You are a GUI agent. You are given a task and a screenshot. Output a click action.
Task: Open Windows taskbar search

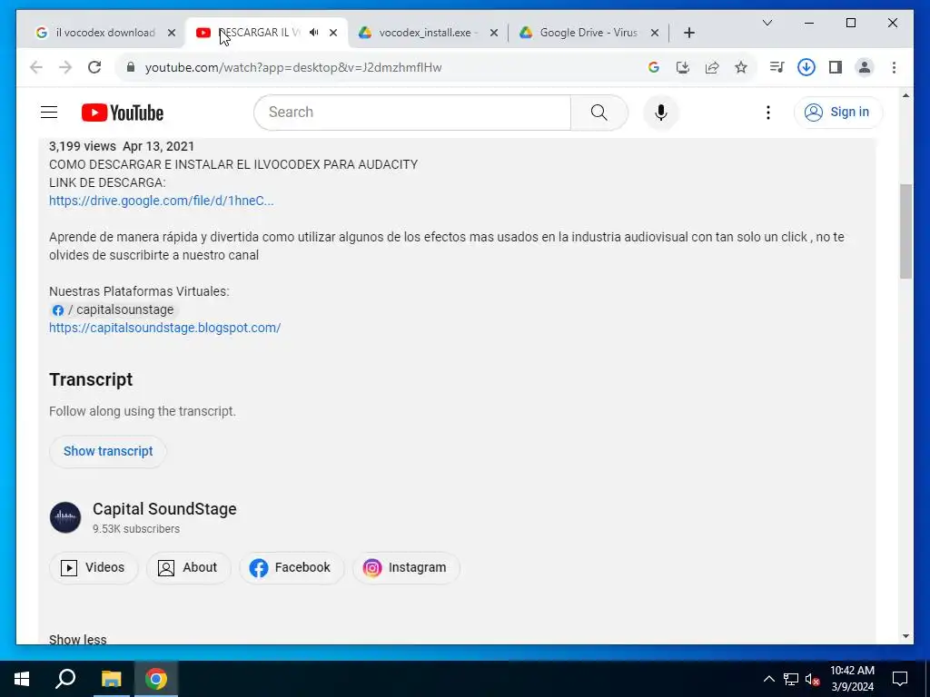point(65,679)
